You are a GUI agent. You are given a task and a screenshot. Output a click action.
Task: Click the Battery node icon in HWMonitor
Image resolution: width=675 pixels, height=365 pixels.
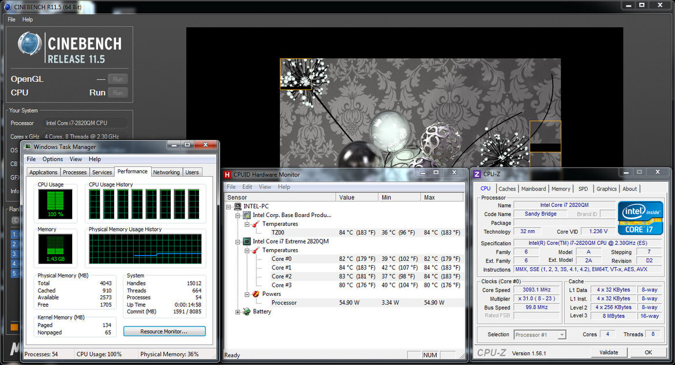click(x=247, y=311)
